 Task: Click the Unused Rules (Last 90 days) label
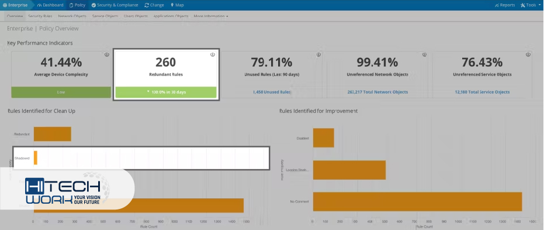(x=272, y=74)
